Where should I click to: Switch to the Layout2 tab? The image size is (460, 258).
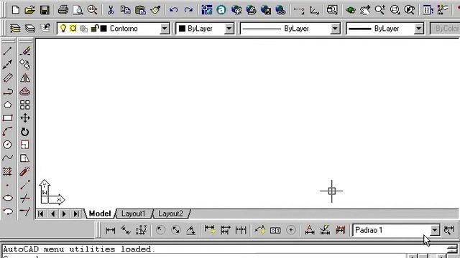pyautogui.click(x=171, y=214)
